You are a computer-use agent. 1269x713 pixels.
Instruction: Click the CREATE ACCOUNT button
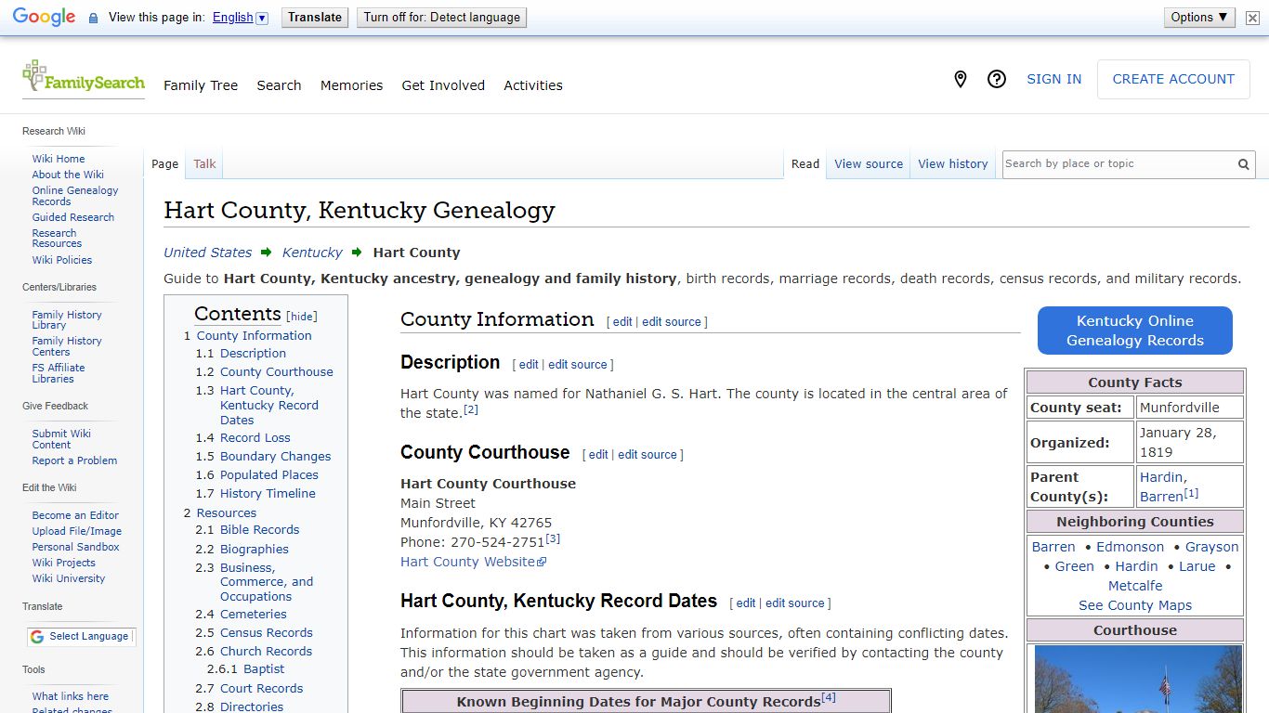[x=1173, y=80]
